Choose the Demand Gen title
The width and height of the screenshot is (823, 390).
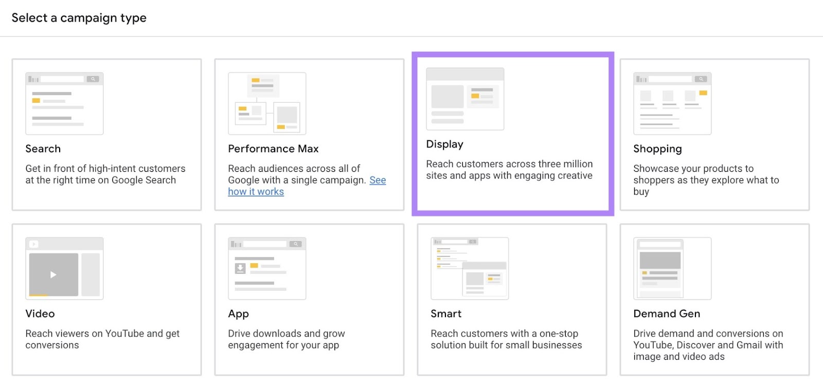point(667,313)
